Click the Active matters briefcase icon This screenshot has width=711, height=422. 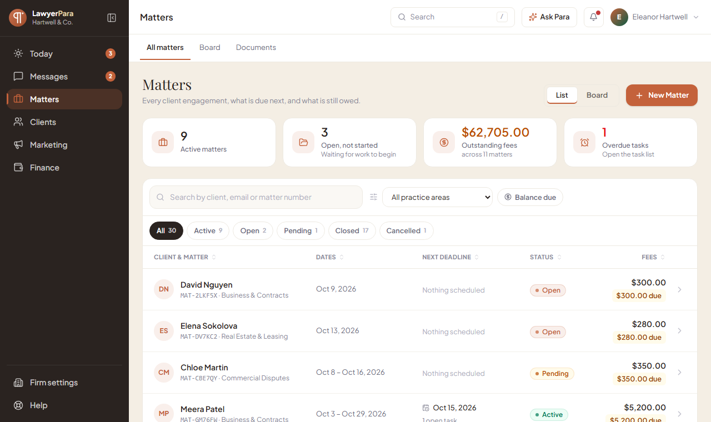(163, 142)
